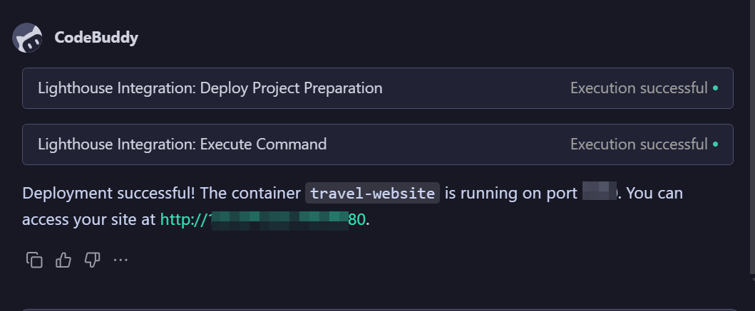The image size is (755, 311).
Task: Click the green status dot on Deploy Project Preparation
Action: [715, 88]
